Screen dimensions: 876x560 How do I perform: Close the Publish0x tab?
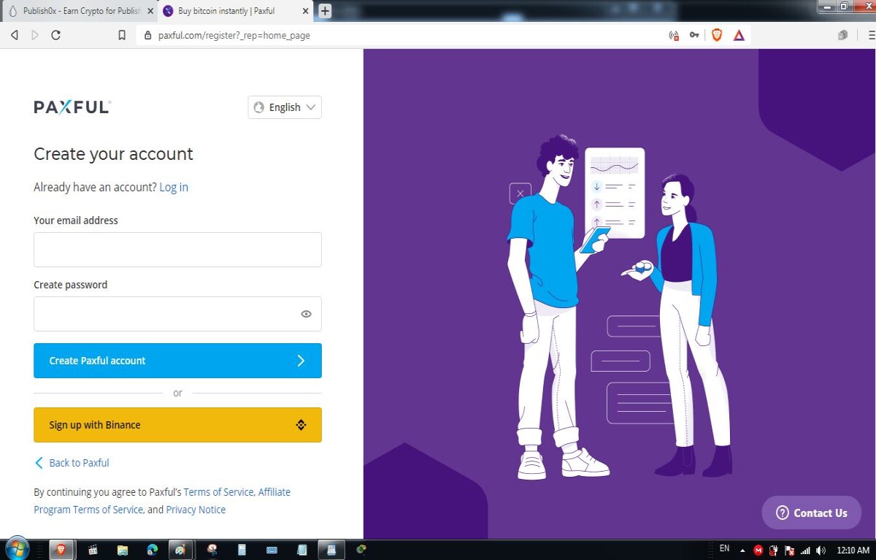[150, 12]
